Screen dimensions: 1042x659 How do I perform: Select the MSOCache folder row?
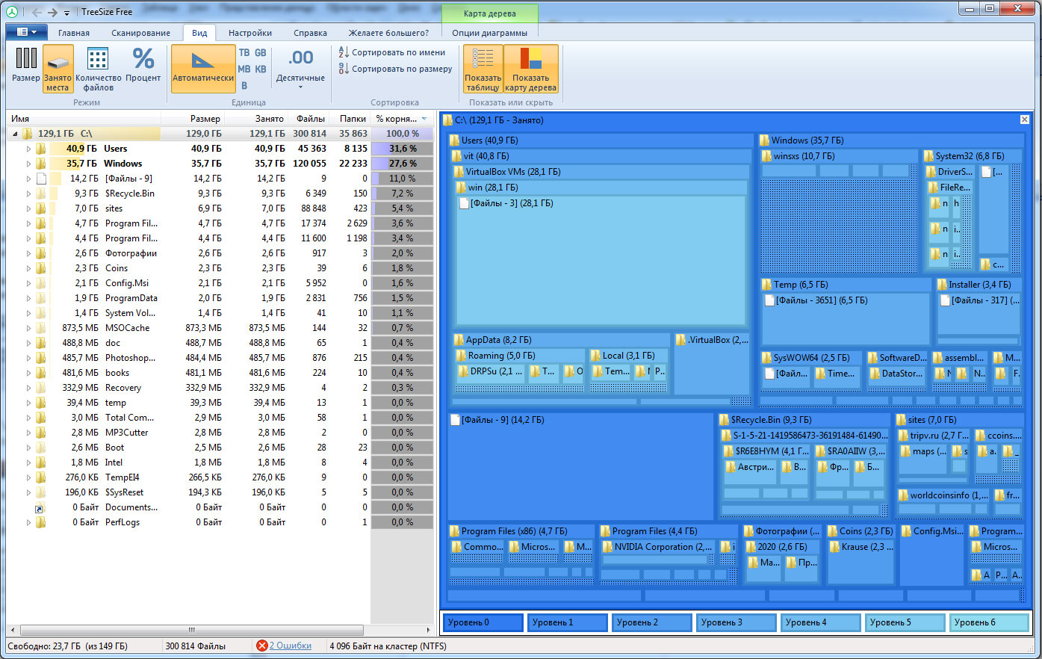click(x=220, y=328)
